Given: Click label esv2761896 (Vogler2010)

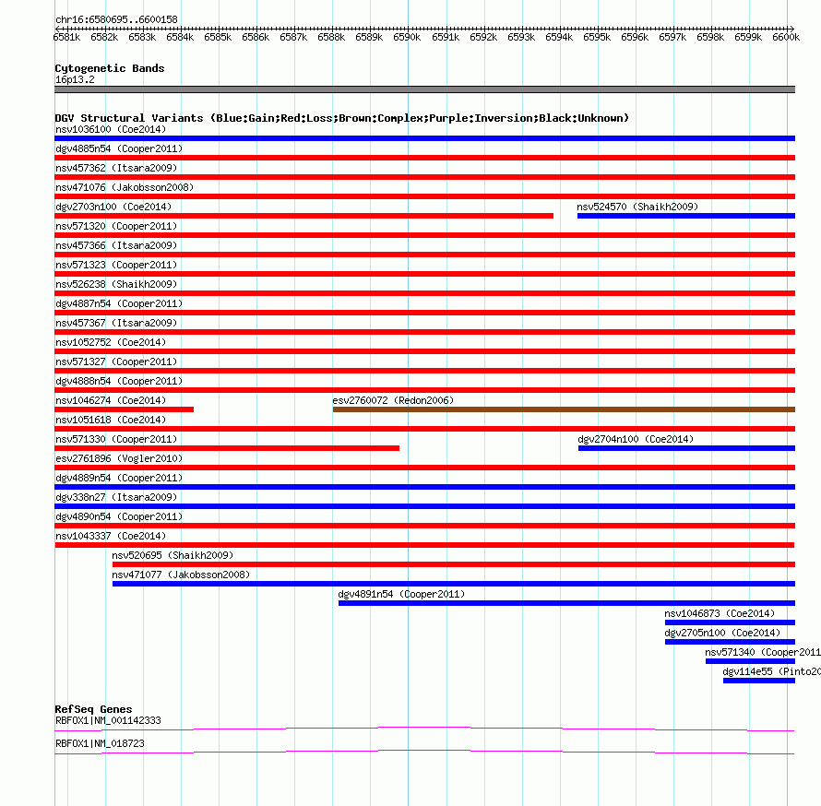Looking at the screenshot, I should pyautogui.click(x=119, y=458).
